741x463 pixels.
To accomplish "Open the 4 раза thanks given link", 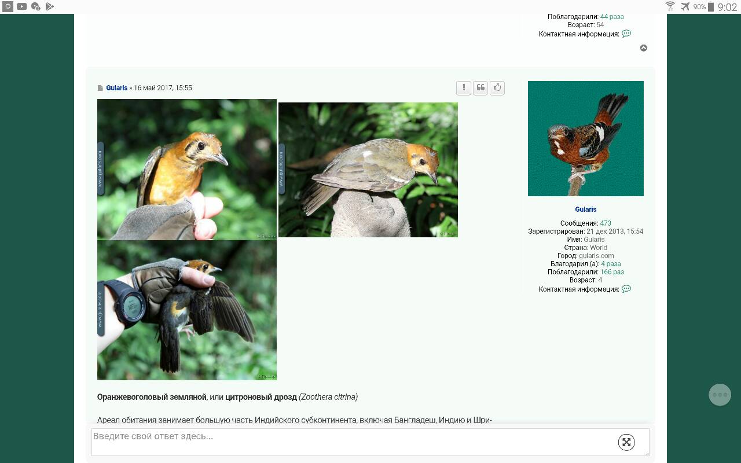I will point(611,264).
